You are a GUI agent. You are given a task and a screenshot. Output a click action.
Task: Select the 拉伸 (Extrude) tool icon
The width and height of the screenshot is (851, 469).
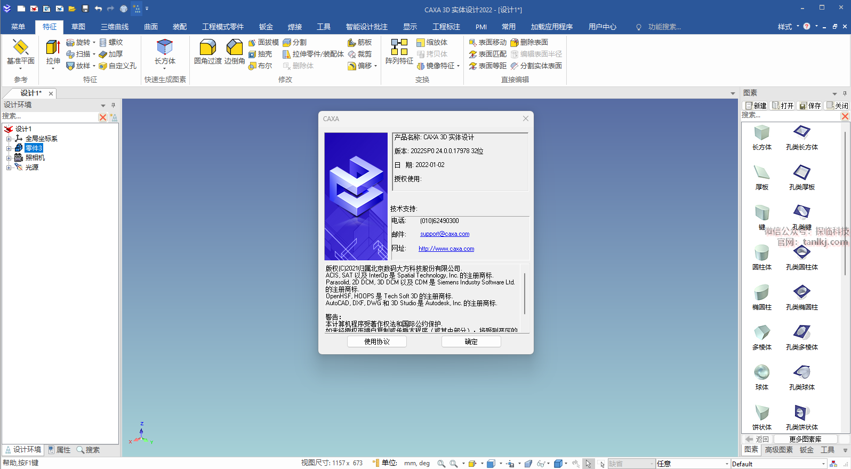click(53, 48)
